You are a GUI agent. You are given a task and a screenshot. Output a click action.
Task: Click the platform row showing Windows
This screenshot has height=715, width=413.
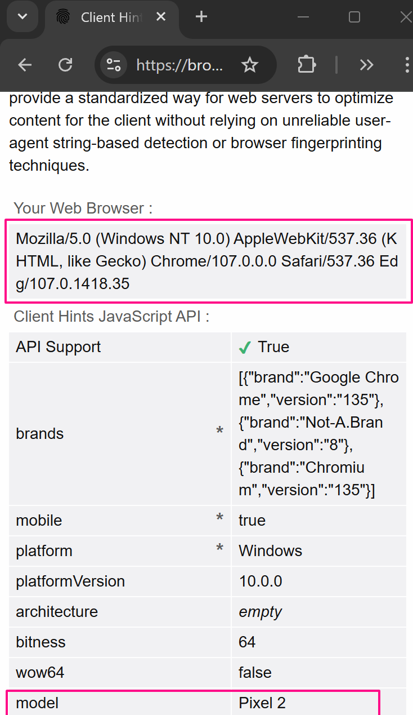(x=206, y=550)
